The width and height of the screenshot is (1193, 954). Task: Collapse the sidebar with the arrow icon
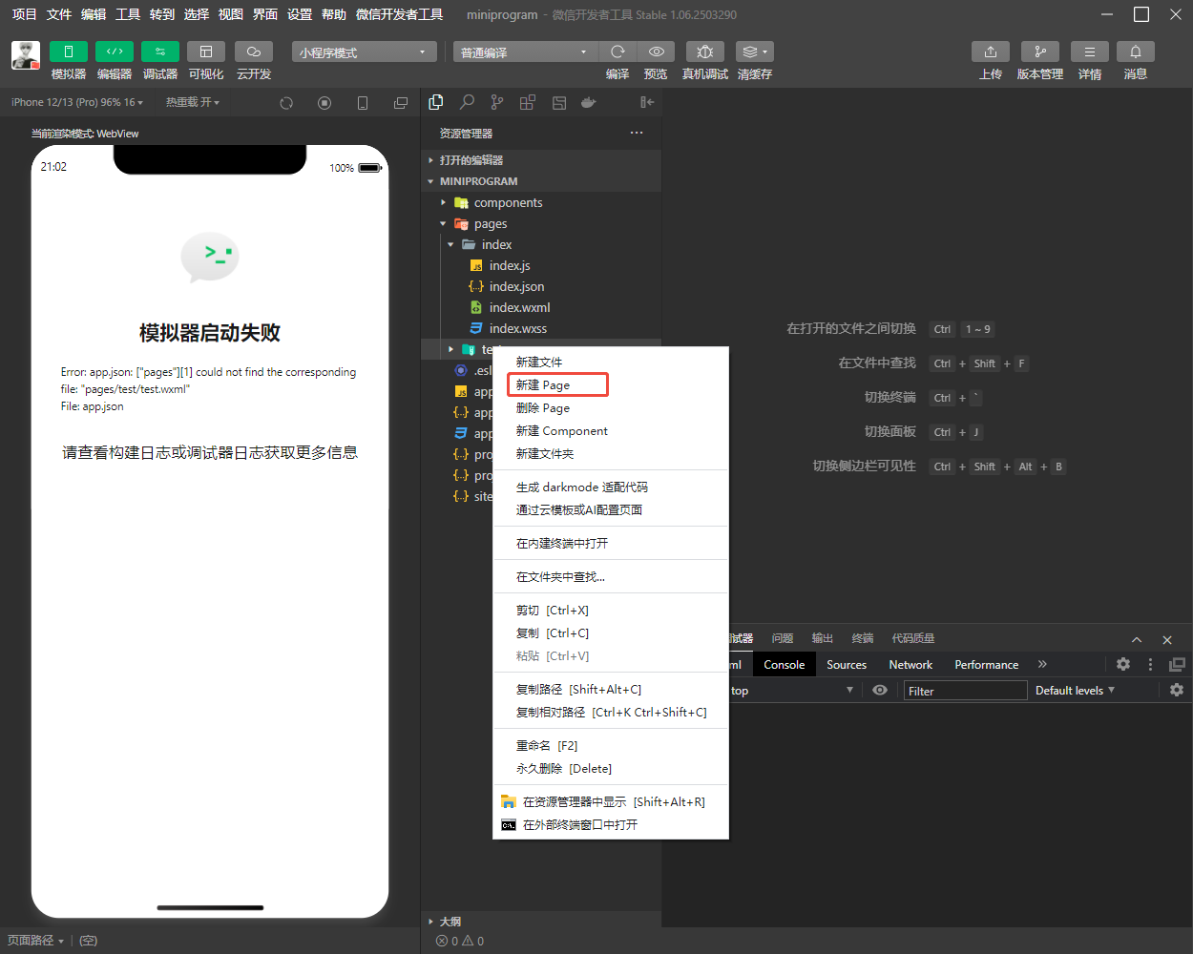click(647, 102)
